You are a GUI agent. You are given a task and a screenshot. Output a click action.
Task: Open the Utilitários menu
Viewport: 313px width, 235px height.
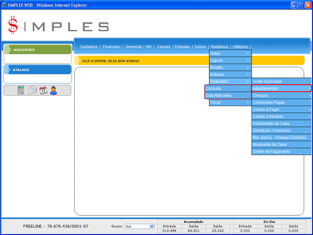point(240,47)
